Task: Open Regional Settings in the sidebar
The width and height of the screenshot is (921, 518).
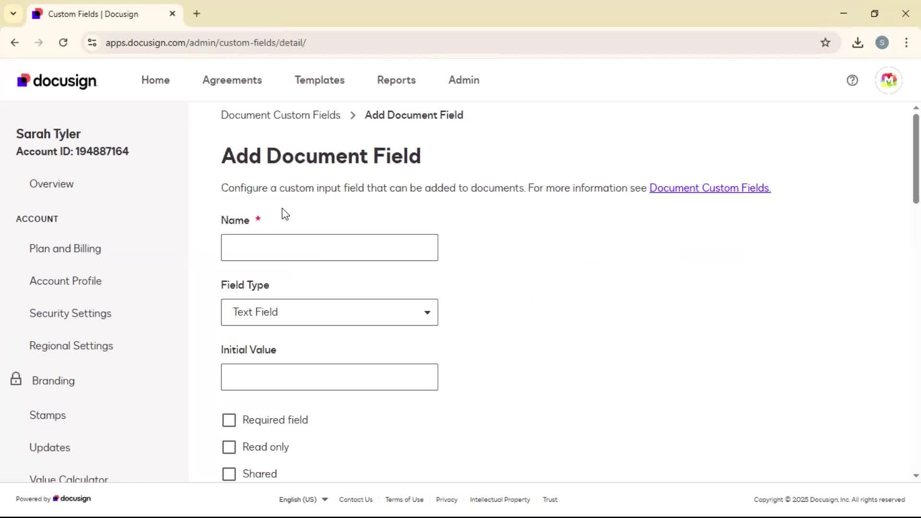Action: (x=71, y=346)
